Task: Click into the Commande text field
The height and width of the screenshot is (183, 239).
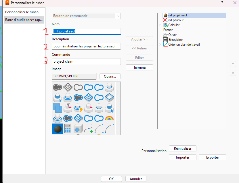Action: coord(86,61)
